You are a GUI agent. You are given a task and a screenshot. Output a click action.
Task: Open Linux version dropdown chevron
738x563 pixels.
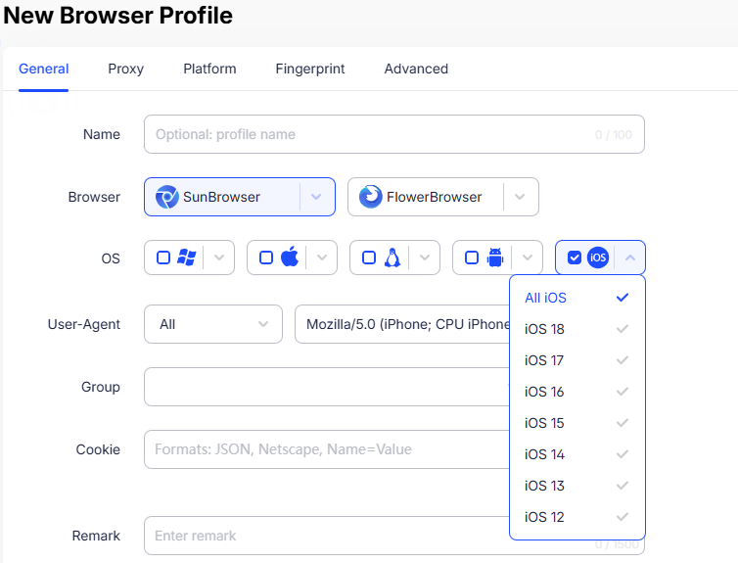[x=425, y=258]
